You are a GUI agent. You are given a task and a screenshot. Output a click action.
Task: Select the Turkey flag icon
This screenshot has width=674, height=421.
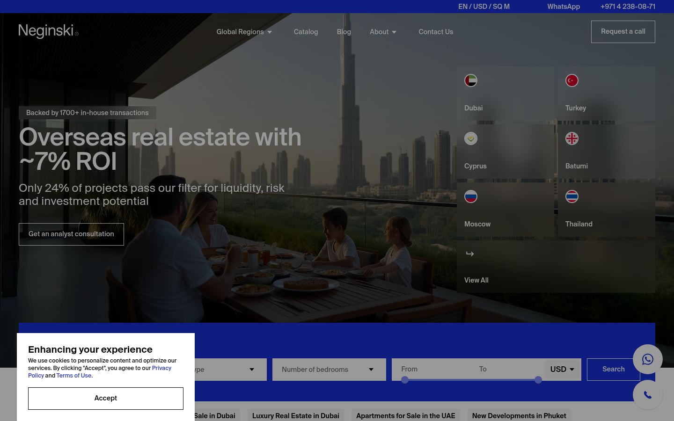[572, 80]
